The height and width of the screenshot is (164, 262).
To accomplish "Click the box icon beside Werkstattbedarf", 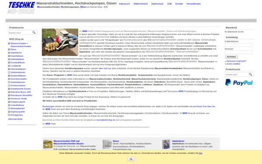I will [x=9, y=108].
